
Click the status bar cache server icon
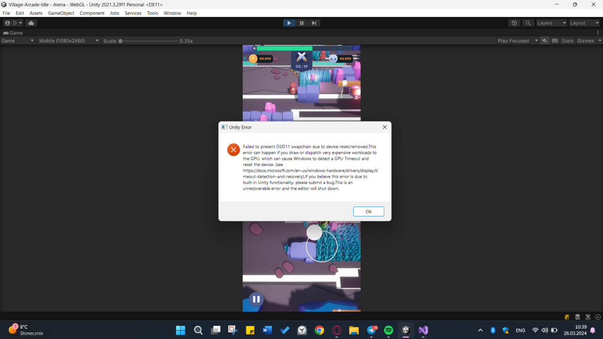click(578, 317)
